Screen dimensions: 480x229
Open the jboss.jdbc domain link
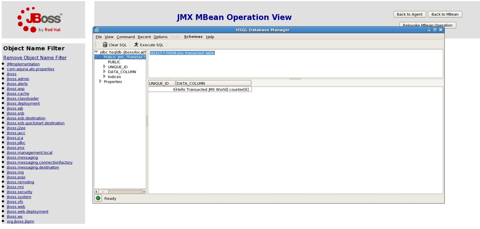(16, 143)
